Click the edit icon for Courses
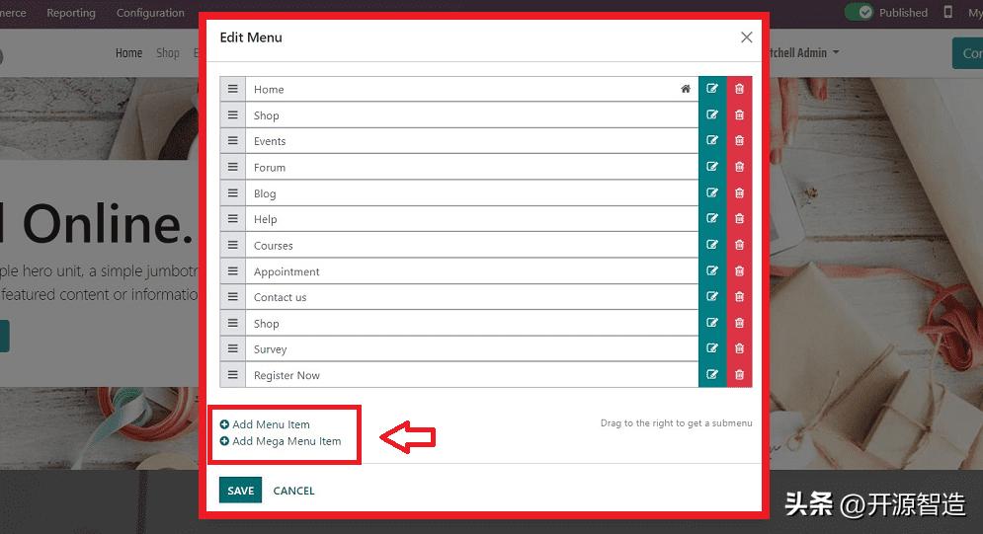Screen dimensions: 983x534 [712, 246]
